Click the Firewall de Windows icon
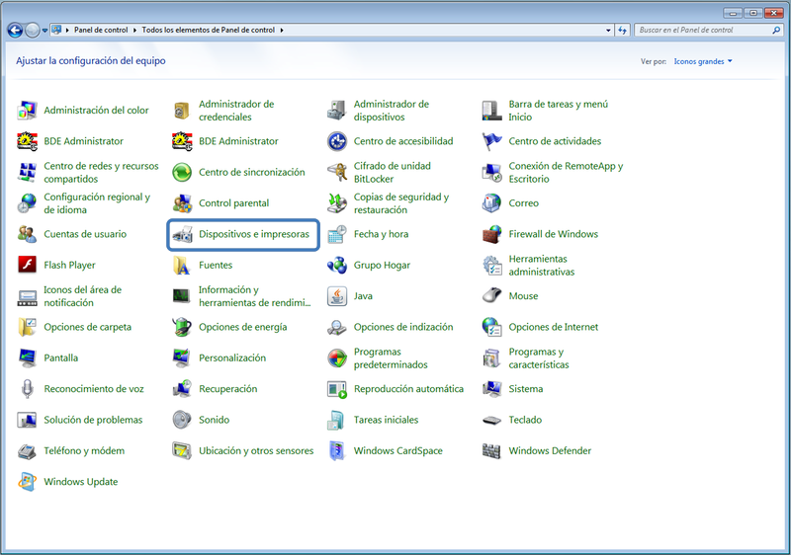Screen dimensions: 791x555 491,234
